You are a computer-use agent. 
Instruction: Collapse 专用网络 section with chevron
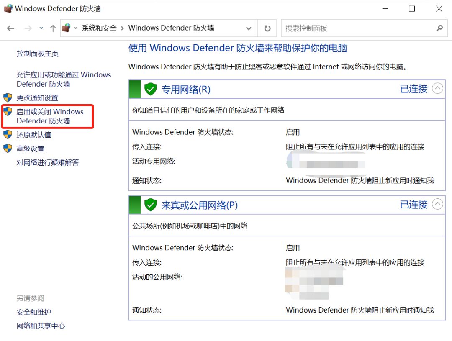[x=437, y=88]
